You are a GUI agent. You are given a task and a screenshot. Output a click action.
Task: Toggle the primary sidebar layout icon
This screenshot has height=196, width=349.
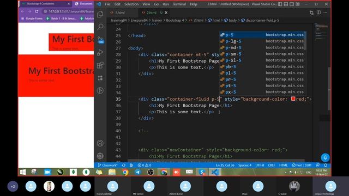(x=280, y=4)
